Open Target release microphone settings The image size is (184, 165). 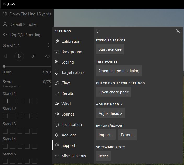(x=73, y=73)
